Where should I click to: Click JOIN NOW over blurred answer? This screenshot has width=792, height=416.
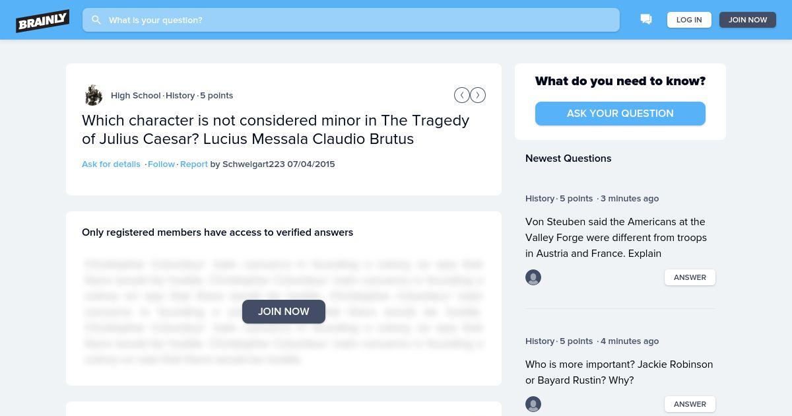[284, 312]
